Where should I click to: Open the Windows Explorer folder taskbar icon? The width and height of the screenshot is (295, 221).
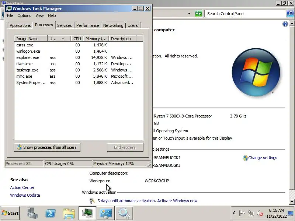tap(69, 213)
